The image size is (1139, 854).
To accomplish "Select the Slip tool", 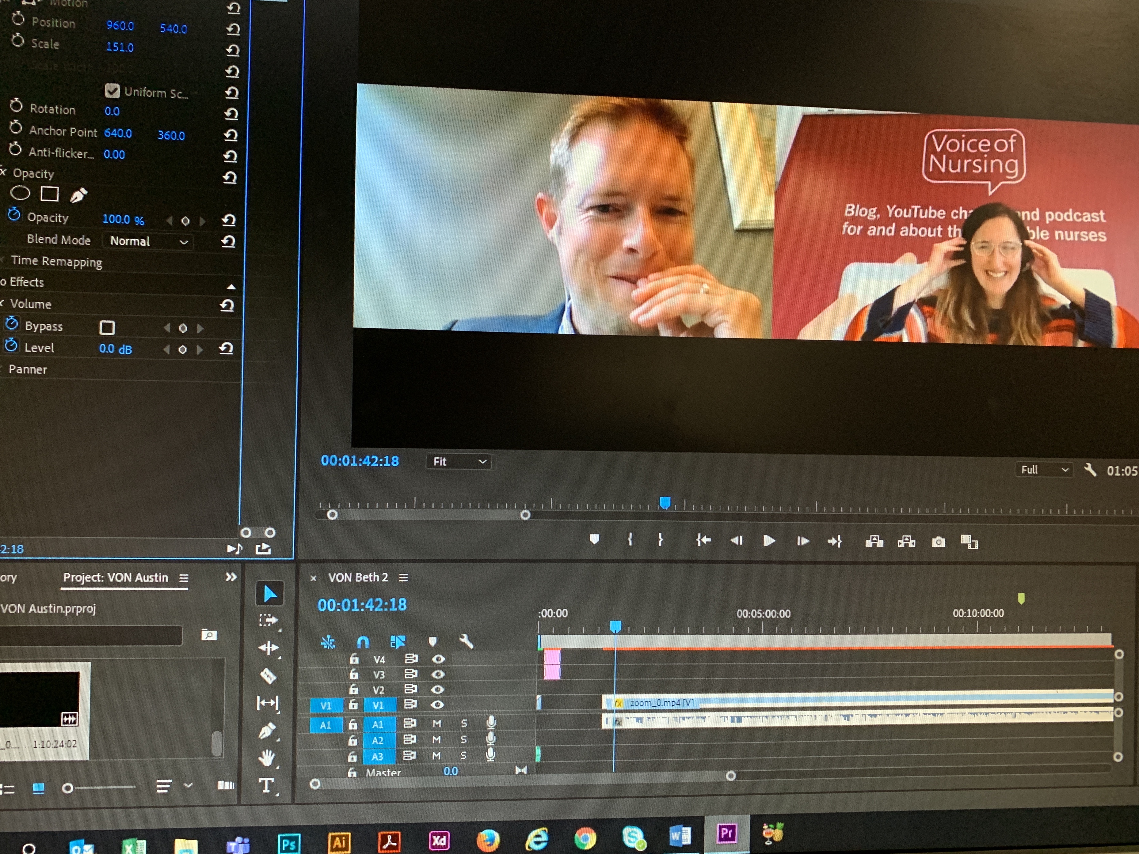I will coord(268,703).
